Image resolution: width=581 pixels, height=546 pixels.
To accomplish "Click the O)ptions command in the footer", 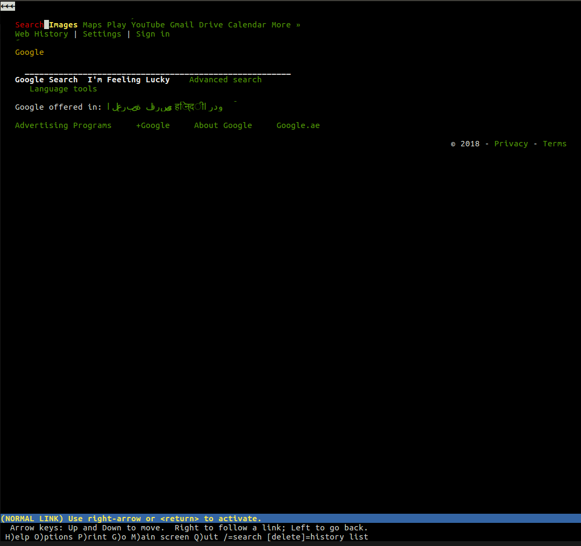I will coord(53,537).
